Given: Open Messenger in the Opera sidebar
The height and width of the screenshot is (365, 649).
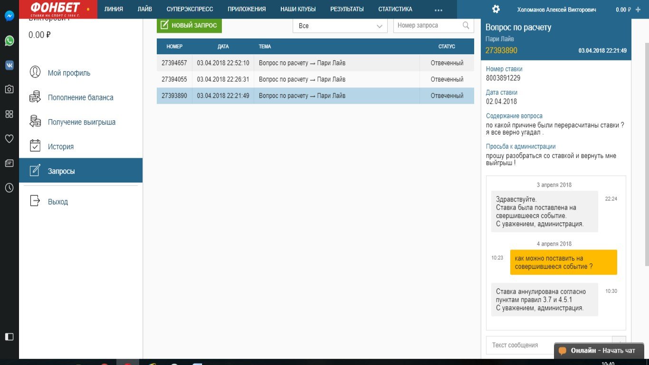Looking at the screenshot, I should point(9,16).
